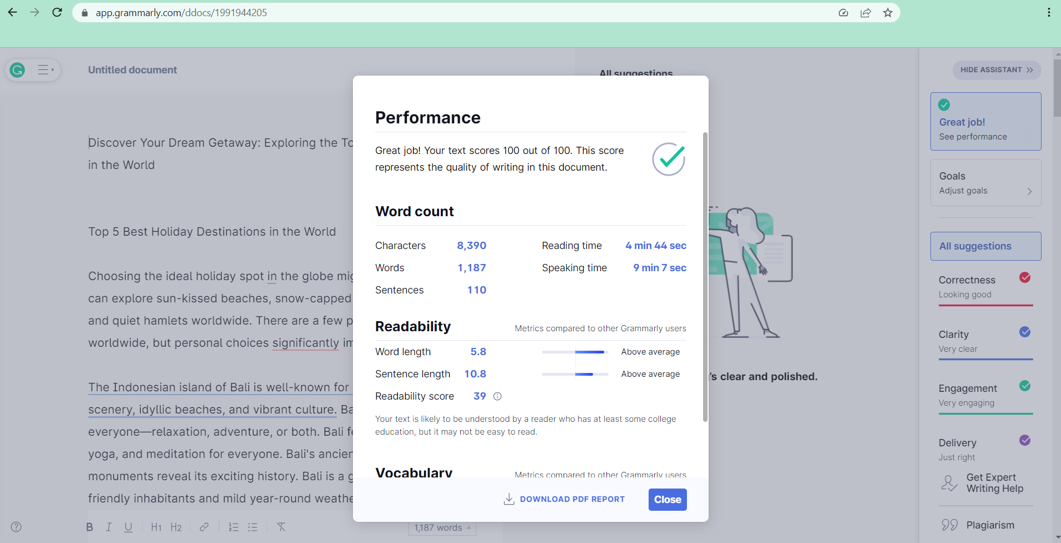Bookmark this page with star icon

point(888,13)
